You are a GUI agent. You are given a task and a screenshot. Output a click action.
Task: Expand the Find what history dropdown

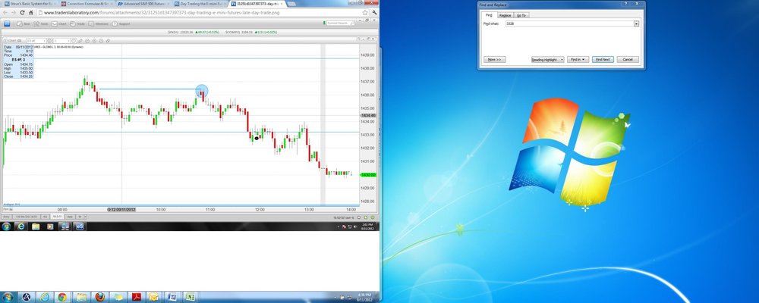(636, 23)
